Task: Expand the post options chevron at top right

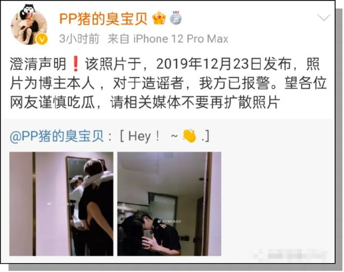Action: [324, 18]
